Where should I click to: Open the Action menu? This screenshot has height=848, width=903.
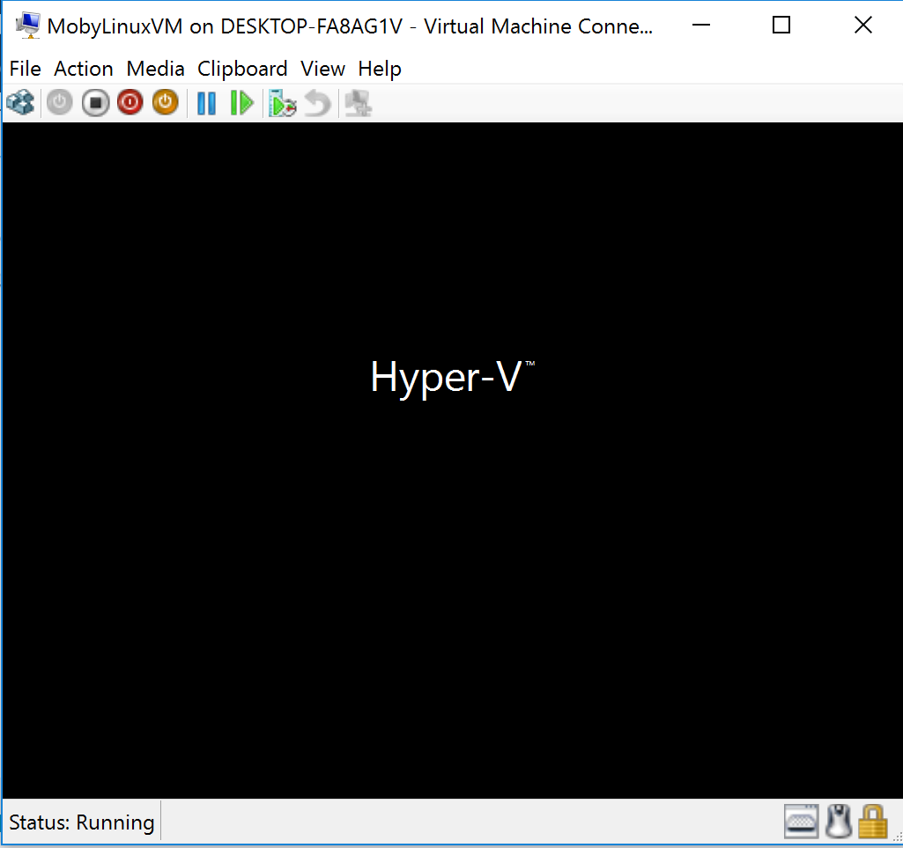pyautogui.click(x=83, y=69)
